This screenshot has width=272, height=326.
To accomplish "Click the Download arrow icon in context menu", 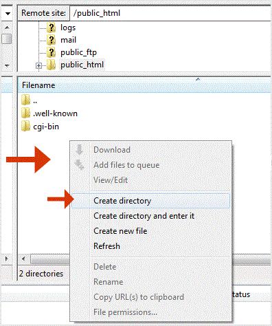I will pos(80,149).
